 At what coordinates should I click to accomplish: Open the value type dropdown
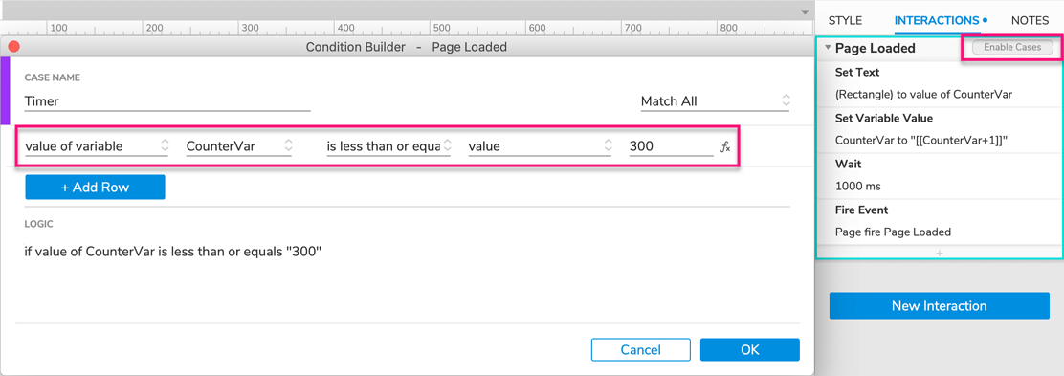[541, 146]
